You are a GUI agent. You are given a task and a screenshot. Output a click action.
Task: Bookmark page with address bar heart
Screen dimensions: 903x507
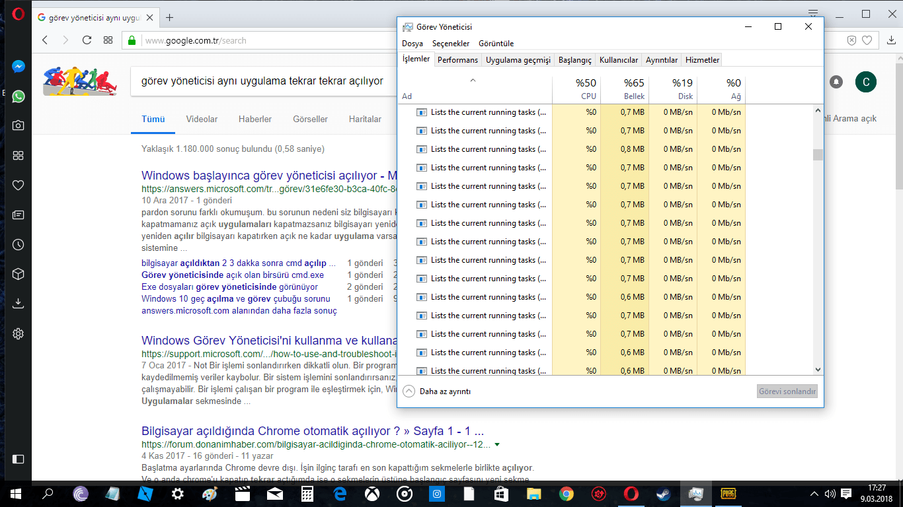point(867,40)
